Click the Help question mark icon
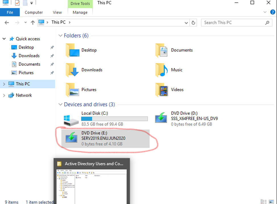This screenshot has width=277, height=204. pos(272,12)
